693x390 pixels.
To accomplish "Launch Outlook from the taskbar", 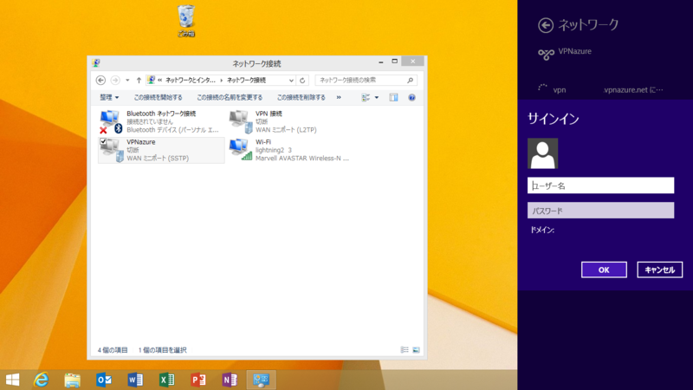I will [104, 380].
